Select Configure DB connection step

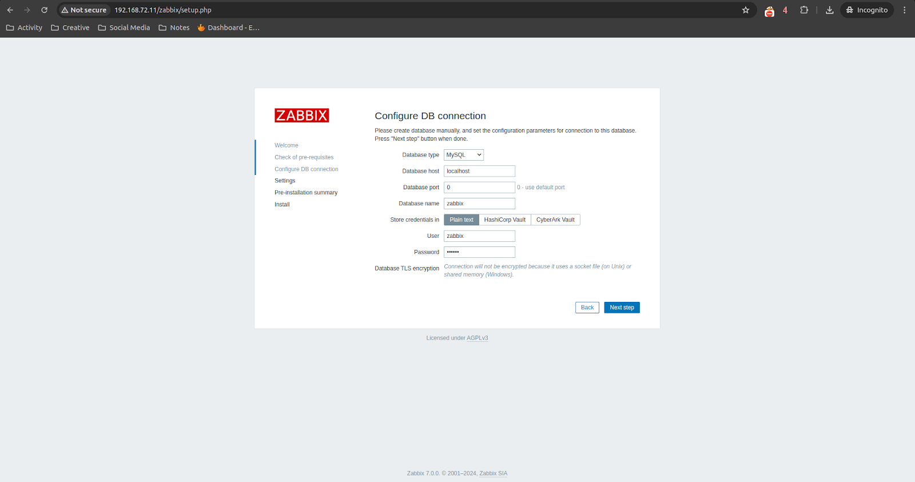306,169
